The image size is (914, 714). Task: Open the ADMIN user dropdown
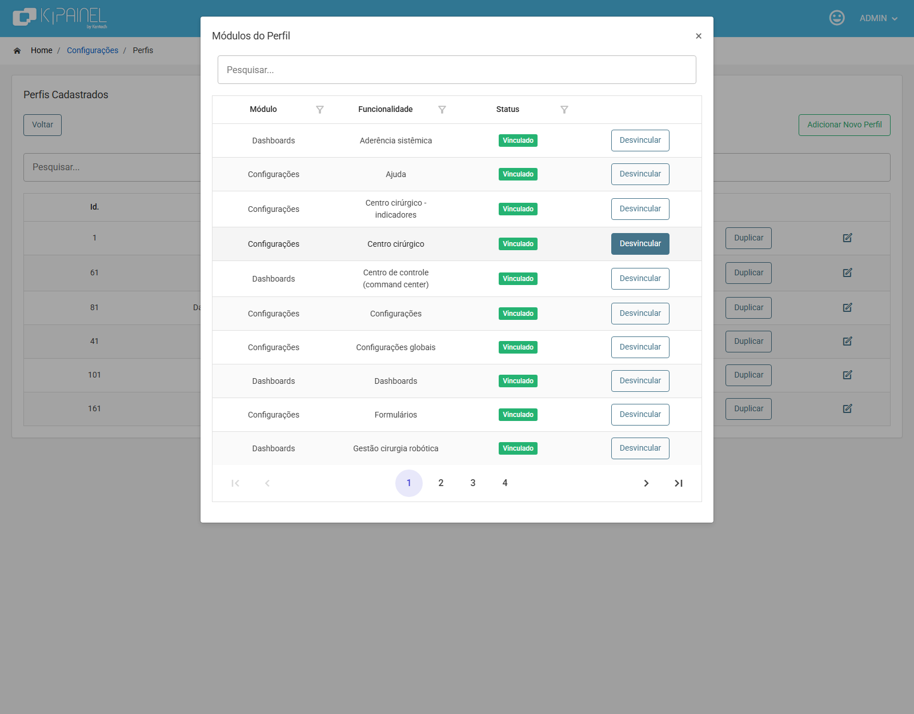pyautogui.click(x=879, y=18)
